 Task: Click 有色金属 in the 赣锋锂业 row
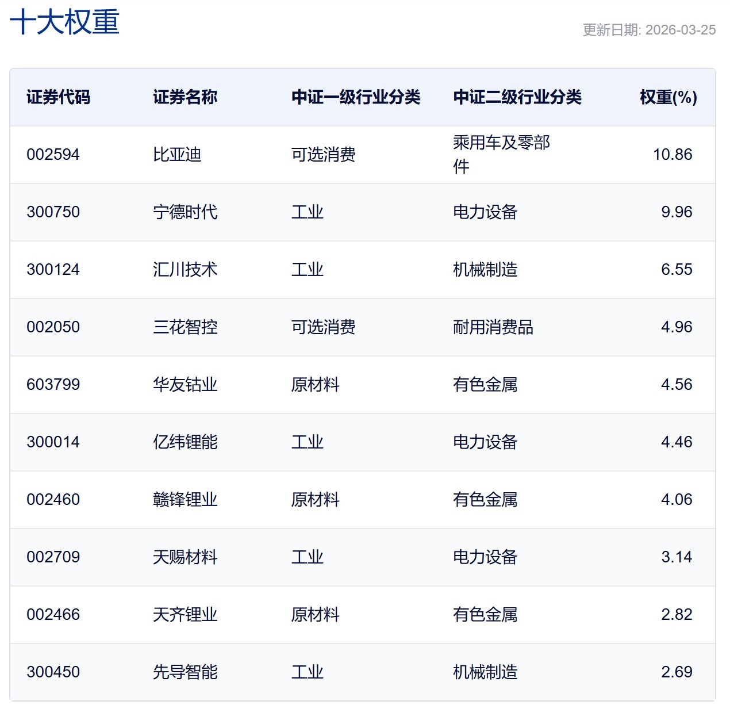pyautogui.click(x=485, y=500)
